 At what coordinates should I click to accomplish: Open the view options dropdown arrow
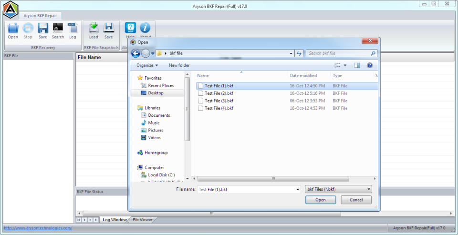coord(345,65)
